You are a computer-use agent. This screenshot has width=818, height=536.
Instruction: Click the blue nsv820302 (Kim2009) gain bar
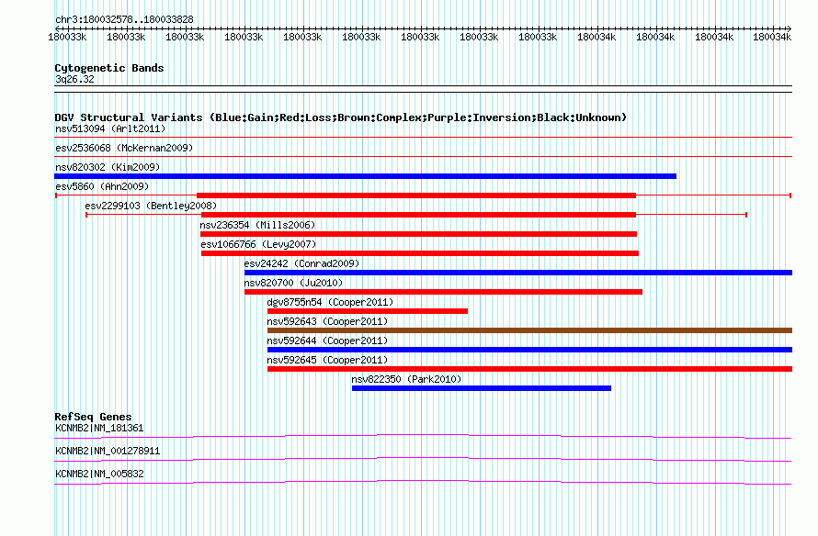point(365,176)
